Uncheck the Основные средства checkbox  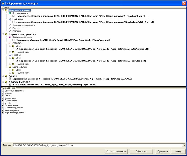tap(3, 91)
